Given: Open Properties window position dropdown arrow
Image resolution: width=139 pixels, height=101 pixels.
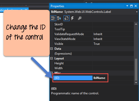Looking at the screenshot, I should point(127,6).
